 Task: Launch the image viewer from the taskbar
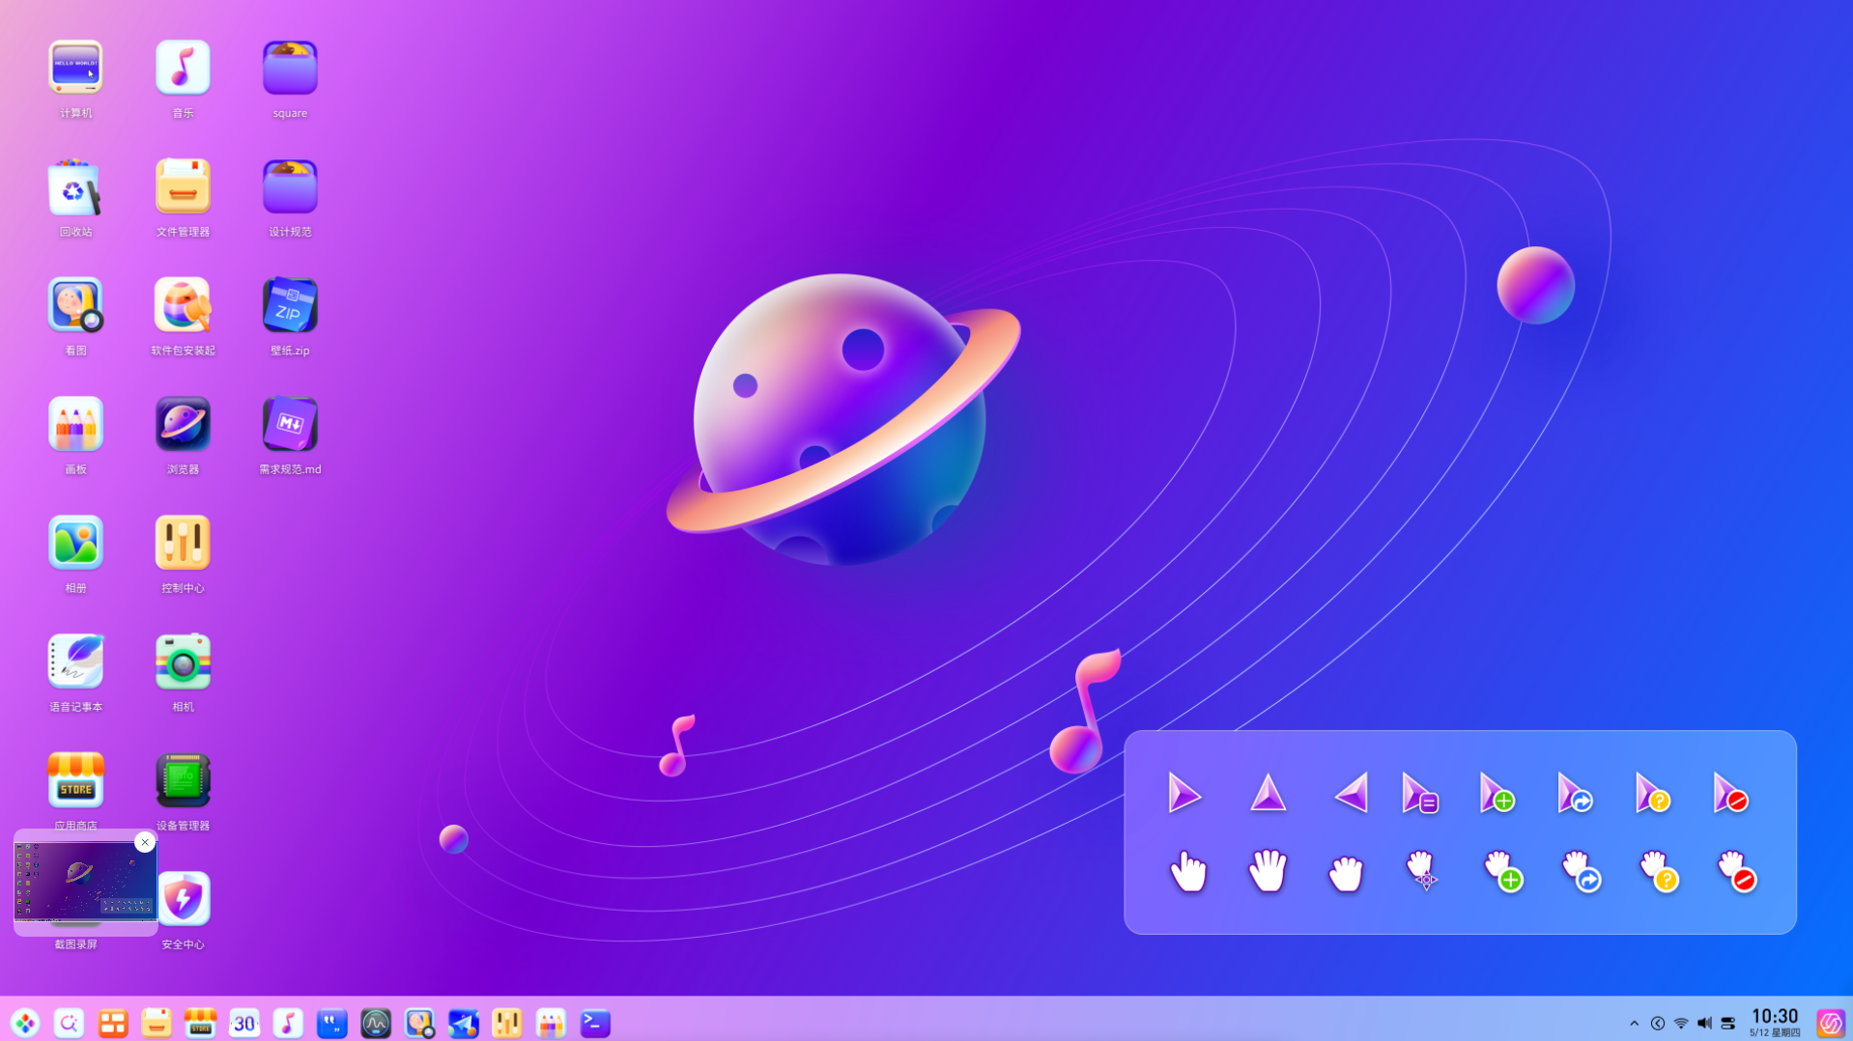click(x=419, y=1023)
